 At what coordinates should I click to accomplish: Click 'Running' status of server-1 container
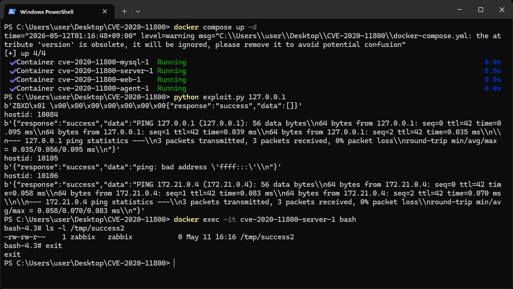click(x=172, y=71)
